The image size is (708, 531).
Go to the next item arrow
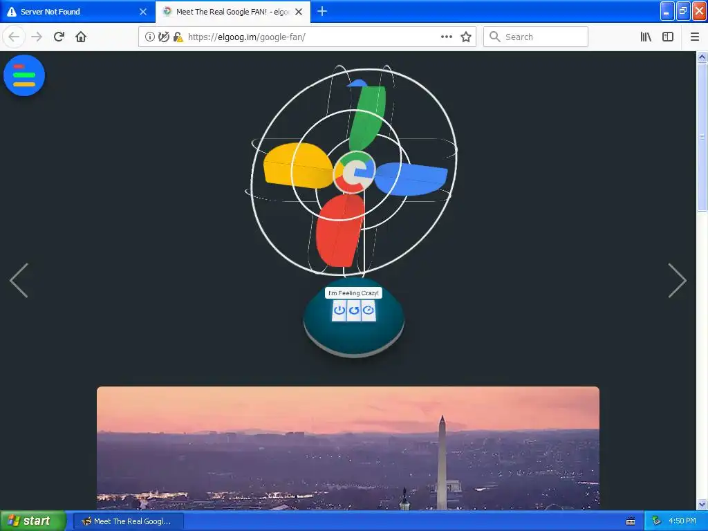tap(678, 281)
